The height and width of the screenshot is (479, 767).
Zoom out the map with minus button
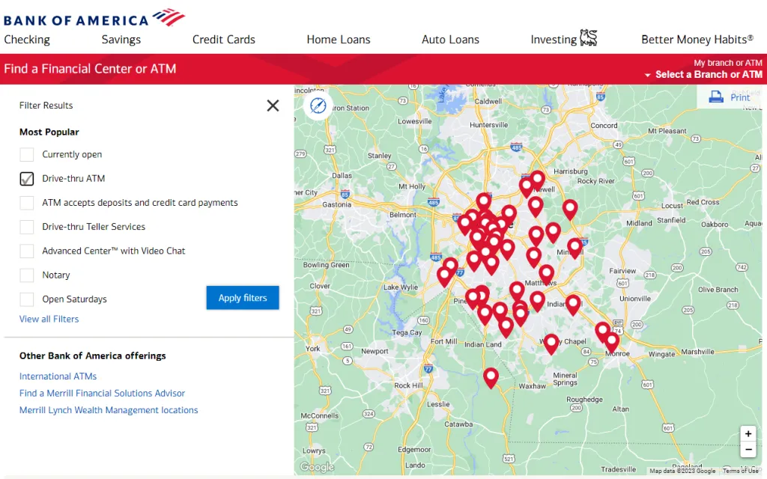pos(748,449)
